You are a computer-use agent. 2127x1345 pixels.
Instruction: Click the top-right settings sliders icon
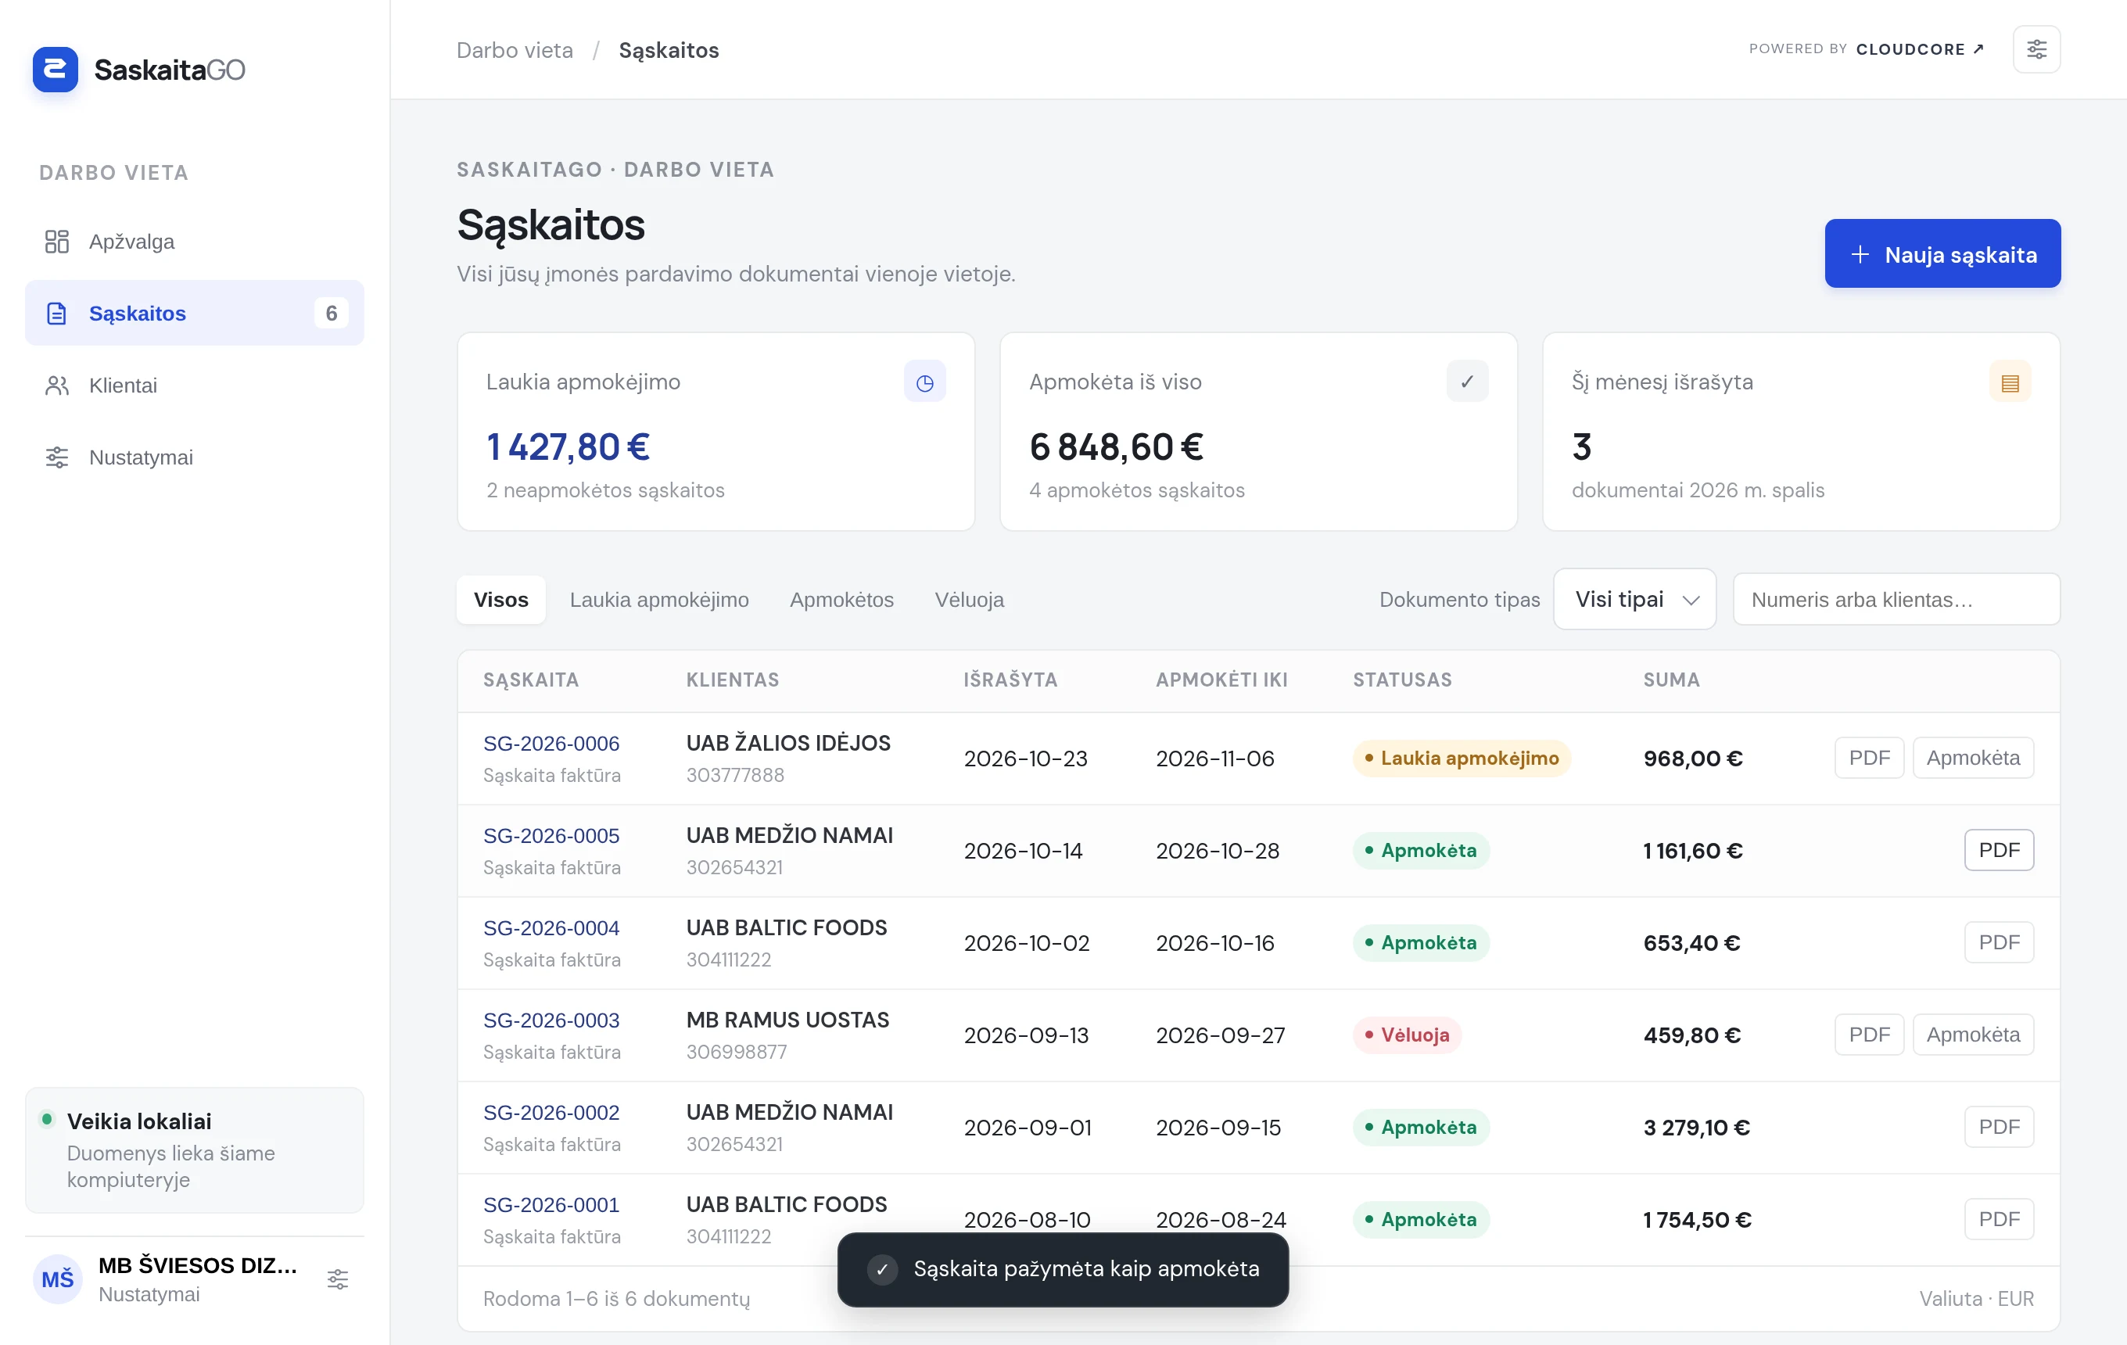point(2036,49)
